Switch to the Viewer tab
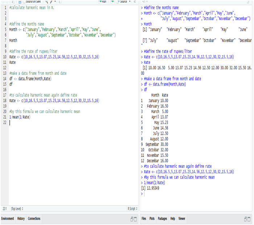The width and height of the screenshot is (254, 225). pos(182,218)
